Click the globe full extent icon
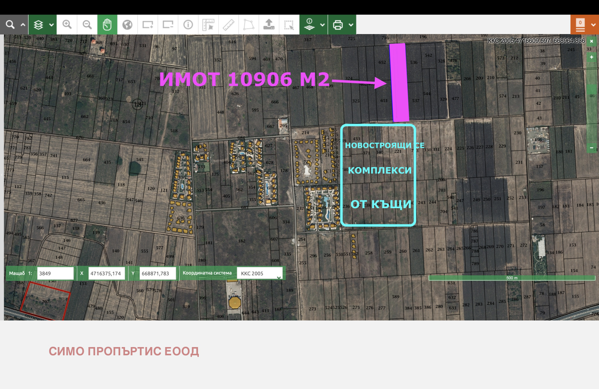 [127, 25]
